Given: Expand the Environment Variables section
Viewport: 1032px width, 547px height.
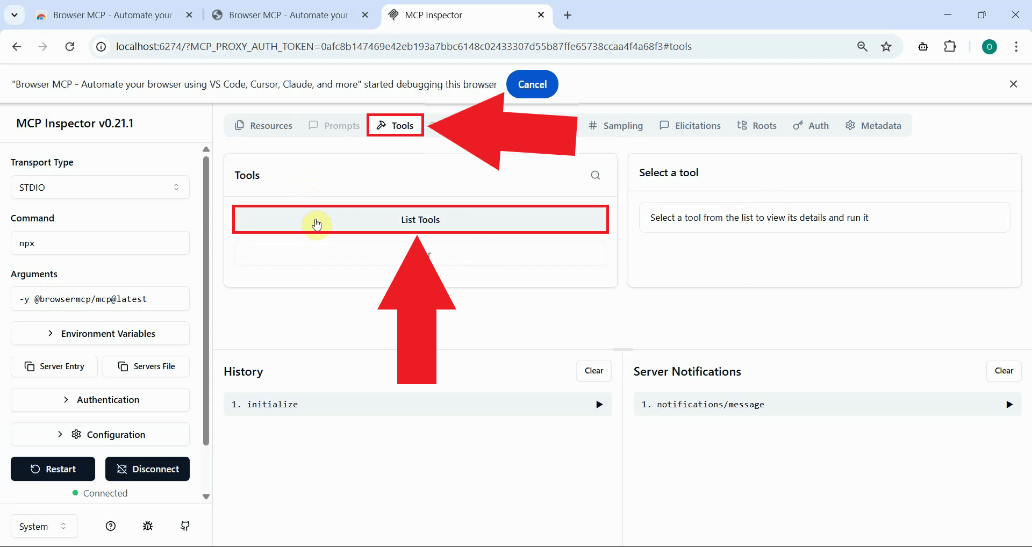Looking at the screenshot, I should 100,333.
